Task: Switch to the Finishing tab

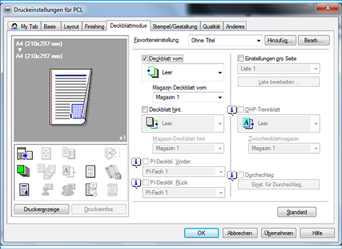Action: pos(94,27)
